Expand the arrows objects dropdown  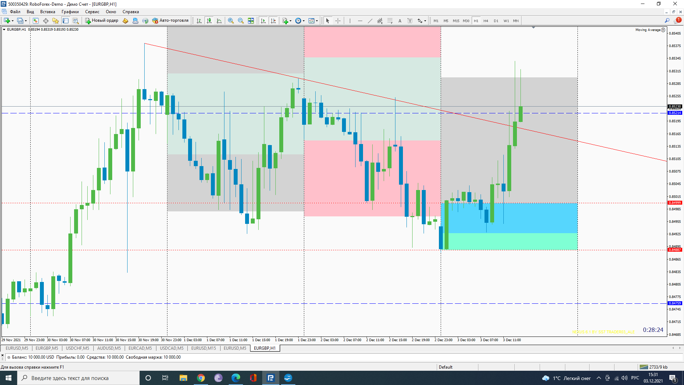425,21
